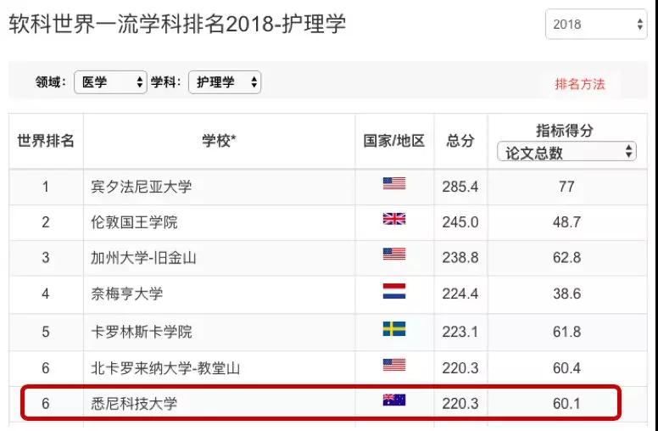Viewport: 658px width, 431px height.
Task: Expand the 领域 医学 field dropdown
Action: coord(110,82)
